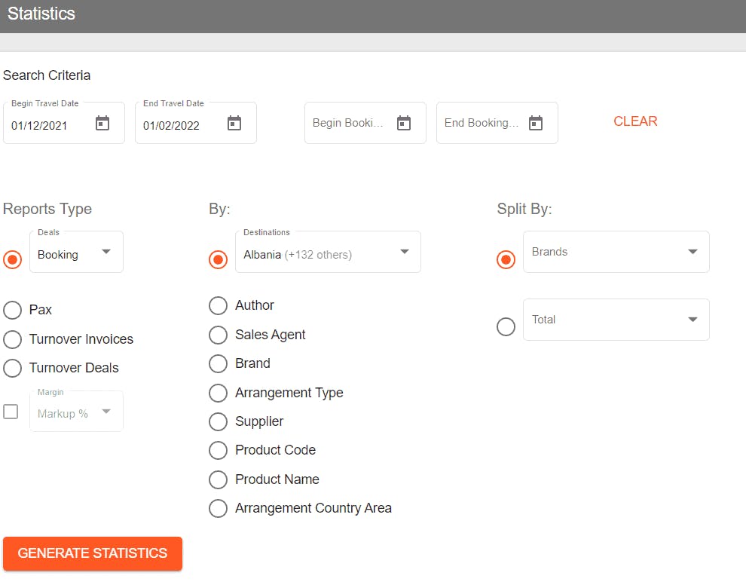
Task: Select Turnover Deals report type
Action: 13,368
